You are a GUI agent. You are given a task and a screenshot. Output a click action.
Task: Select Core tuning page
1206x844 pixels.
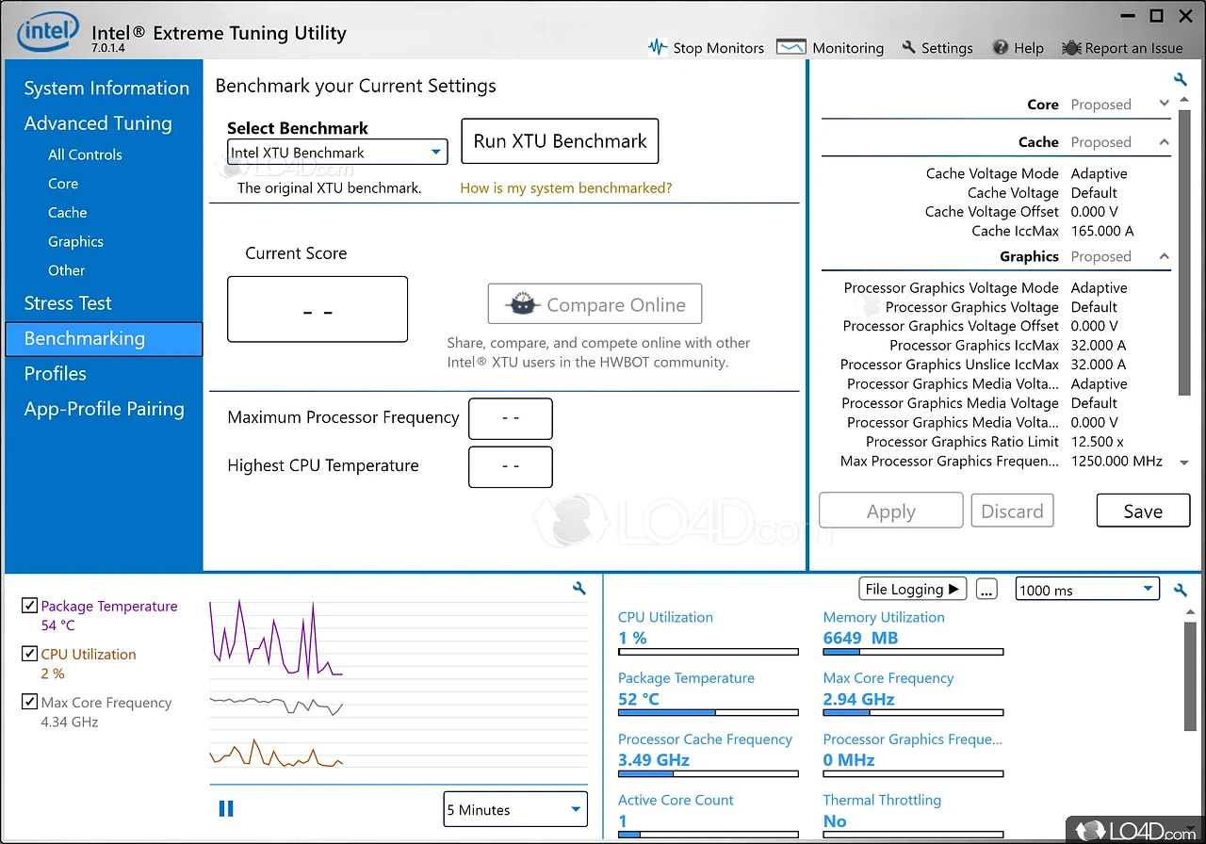pyautogui.click(x=63, y=184)
